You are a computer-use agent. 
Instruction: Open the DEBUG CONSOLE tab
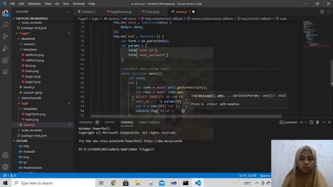149,122
